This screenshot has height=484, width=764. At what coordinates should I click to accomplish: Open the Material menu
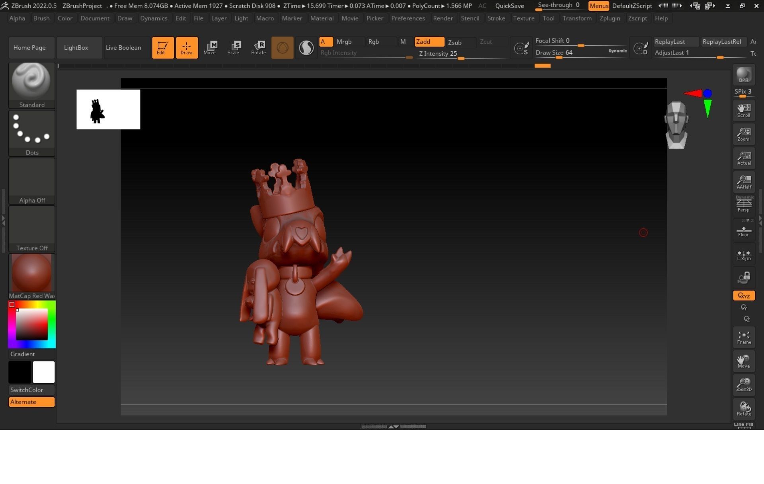pyautogui.click(x=322, y=18)
